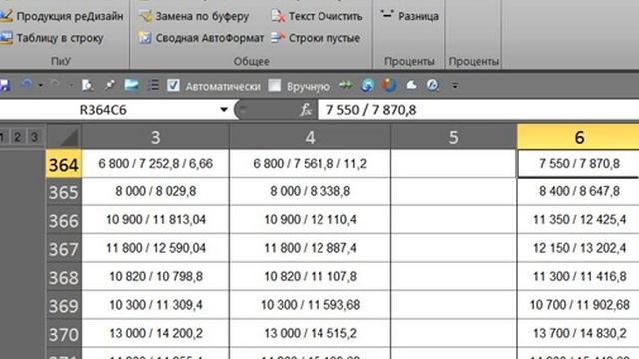Viewport: 639px width, 359px height.
Task: Click cell with 8 000 / 8 029,8
Action: point(156,191)
